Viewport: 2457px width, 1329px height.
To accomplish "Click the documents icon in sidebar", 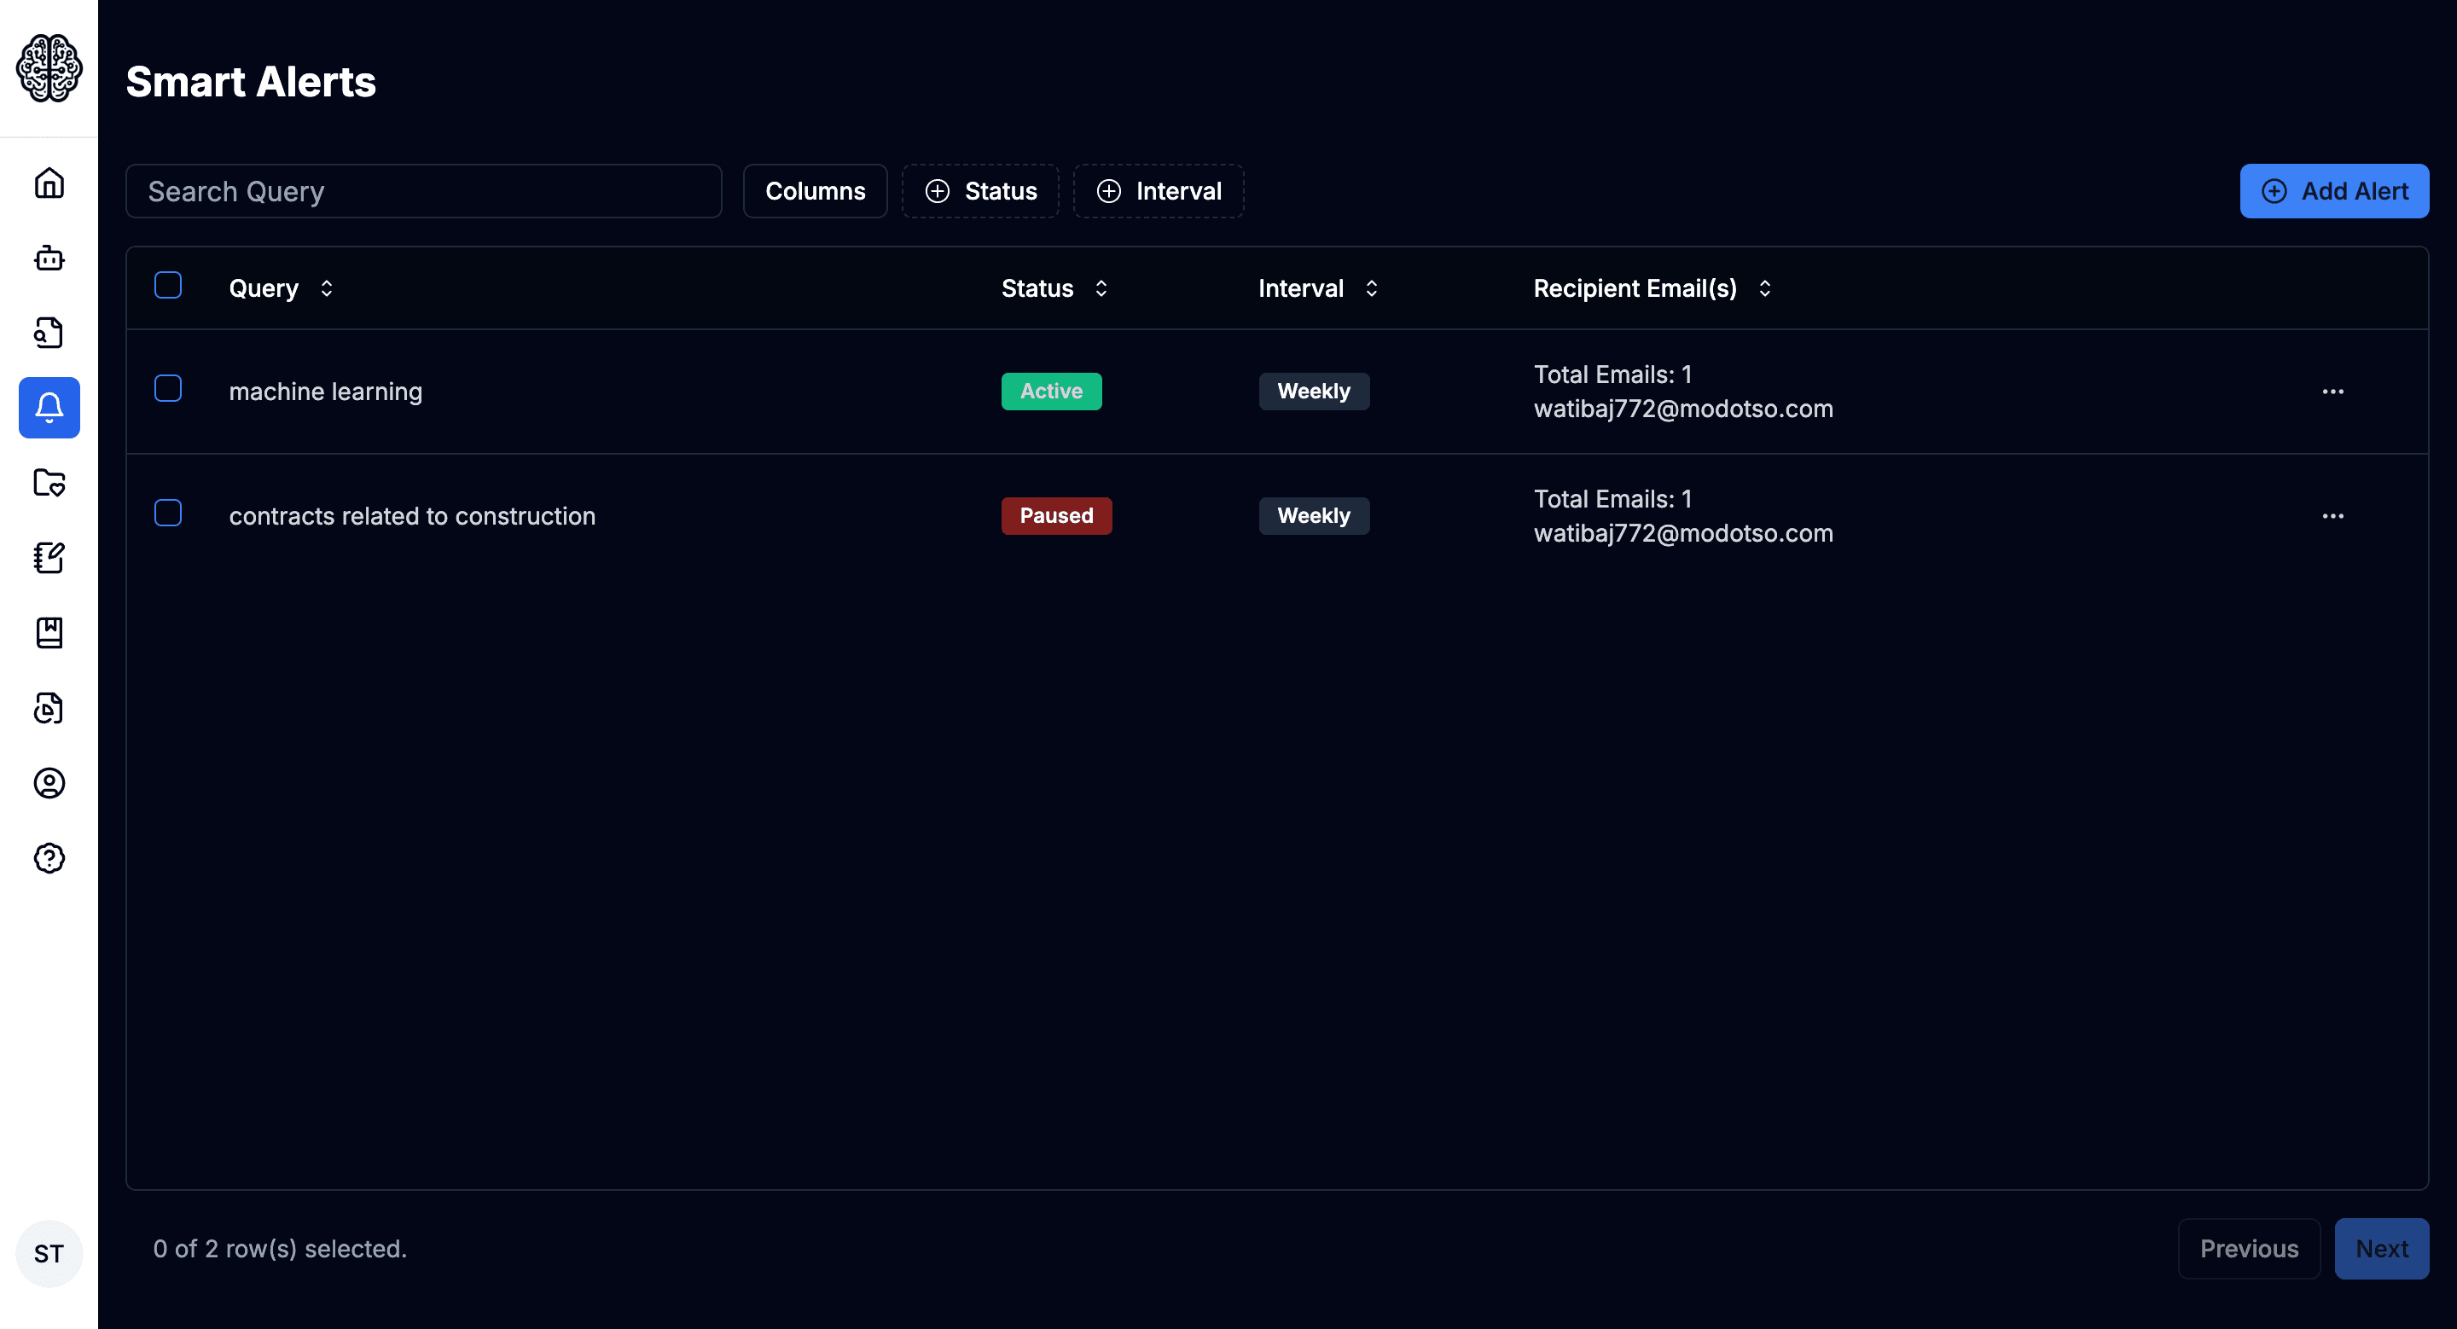I will pos(49,333).
